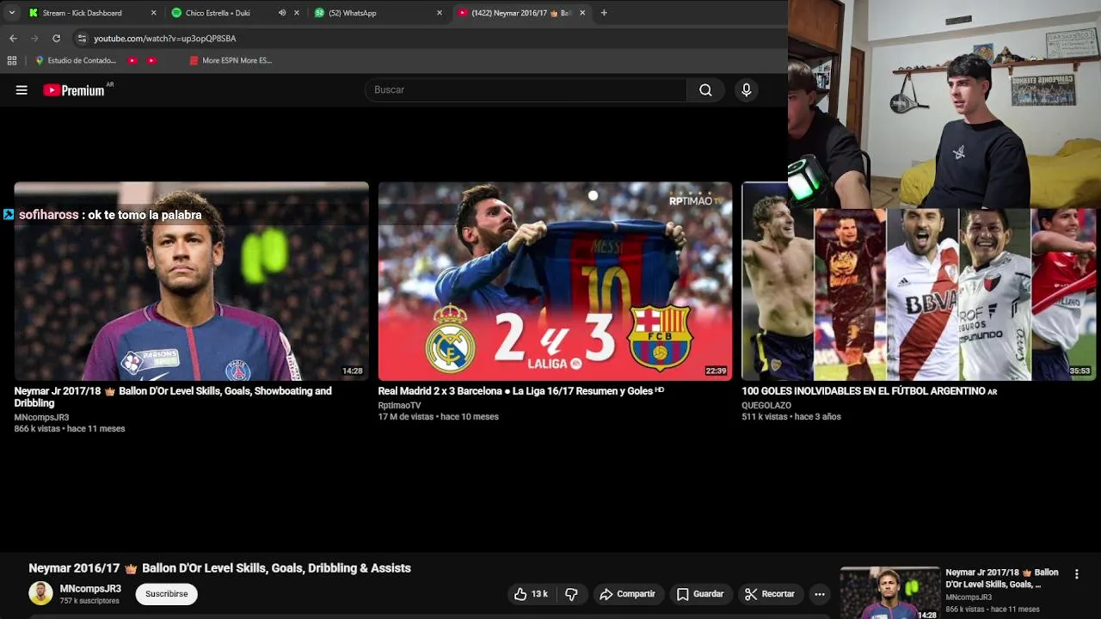Image resolution: width=1101 pixels, height=619 pixels.
Task: Play 100 Goles Inolvidables thumbnail
Action: click(x=919, y=281)
